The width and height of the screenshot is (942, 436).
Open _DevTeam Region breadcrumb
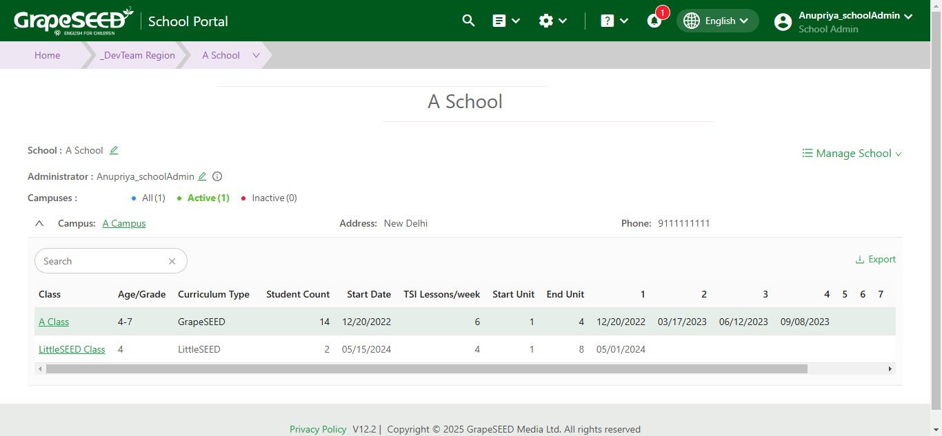(137, 55)
